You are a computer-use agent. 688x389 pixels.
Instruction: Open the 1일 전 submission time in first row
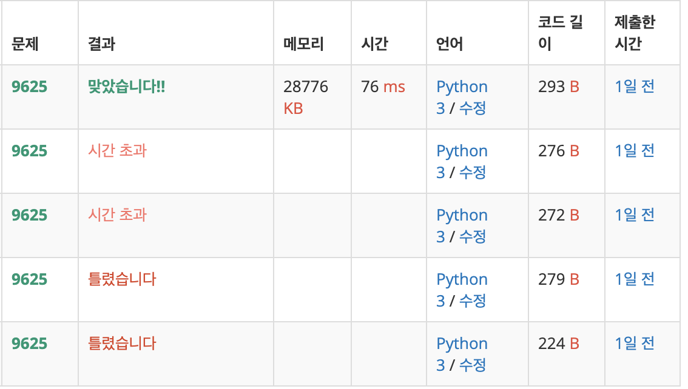pos(633,87)
